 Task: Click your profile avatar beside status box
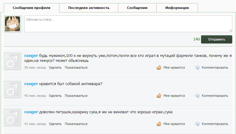tap(12, 24)
